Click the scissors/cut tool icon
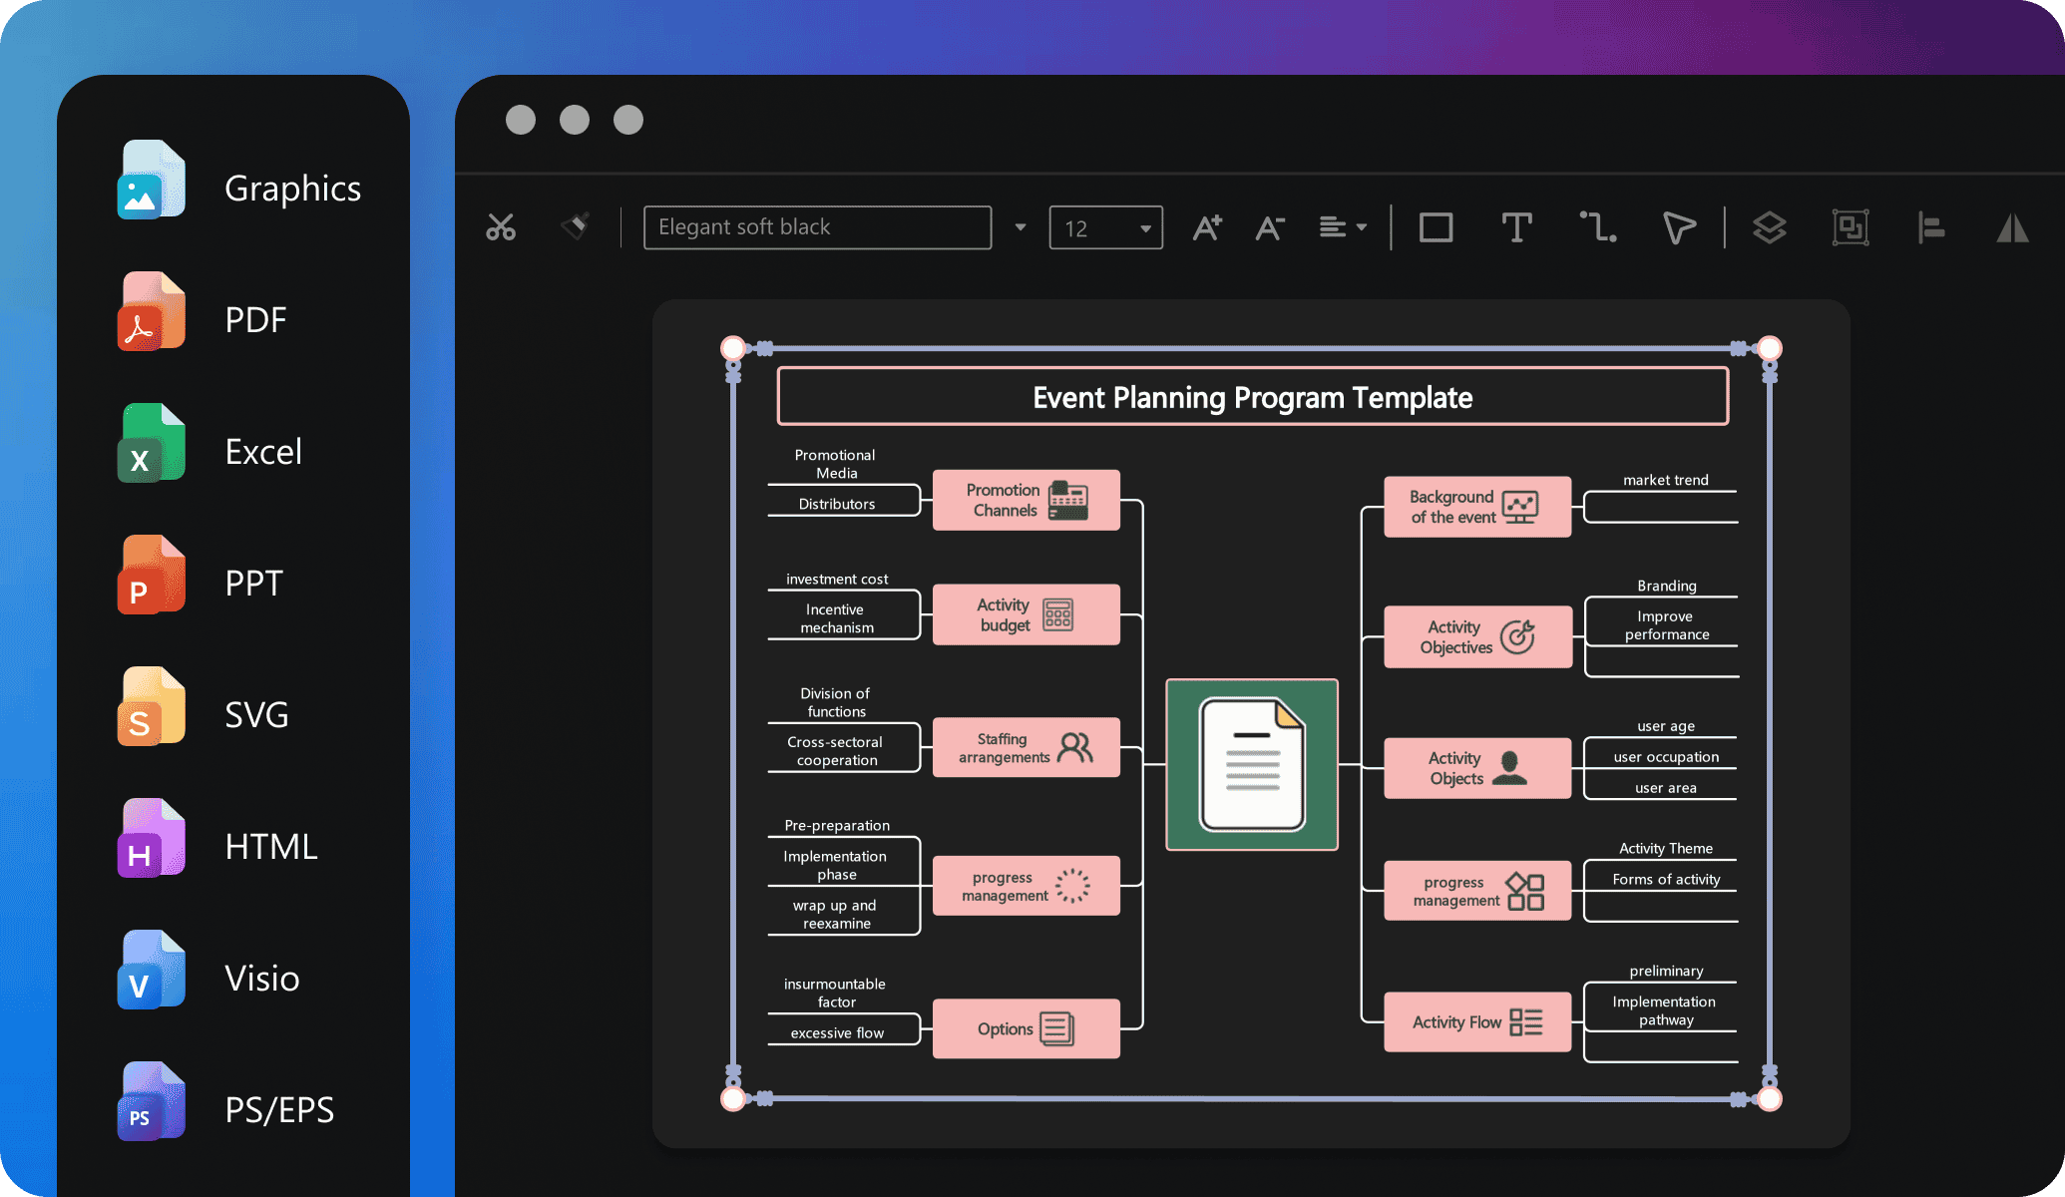 (x=500, y=226)
